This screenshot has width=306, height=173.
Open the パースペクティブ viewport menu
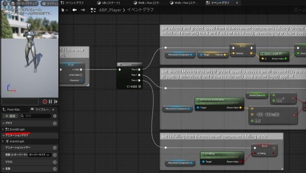(24, 3)
